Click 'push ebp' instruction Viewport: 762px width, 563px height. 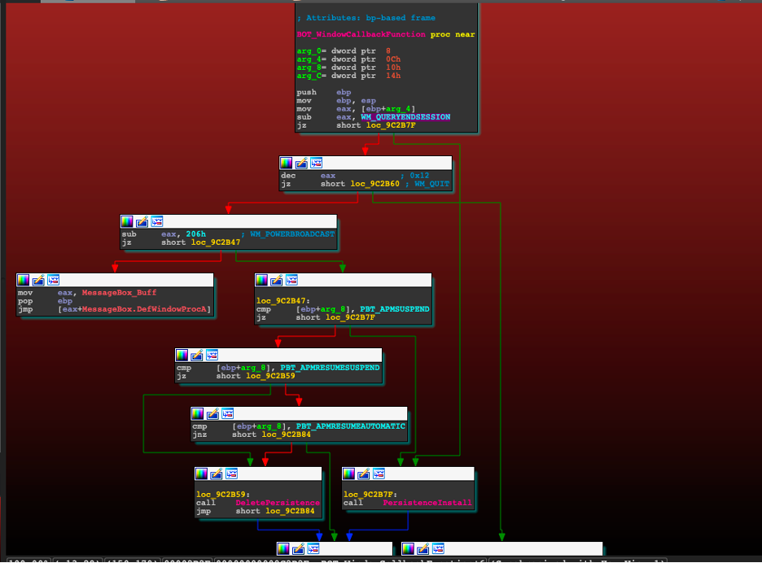324,92
